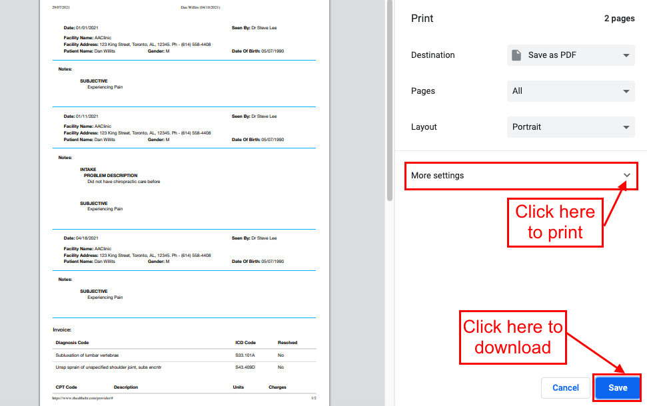Screen dimensions: 647x406
Task: Click the Cancel button
Action: click(x=565, y=387)
